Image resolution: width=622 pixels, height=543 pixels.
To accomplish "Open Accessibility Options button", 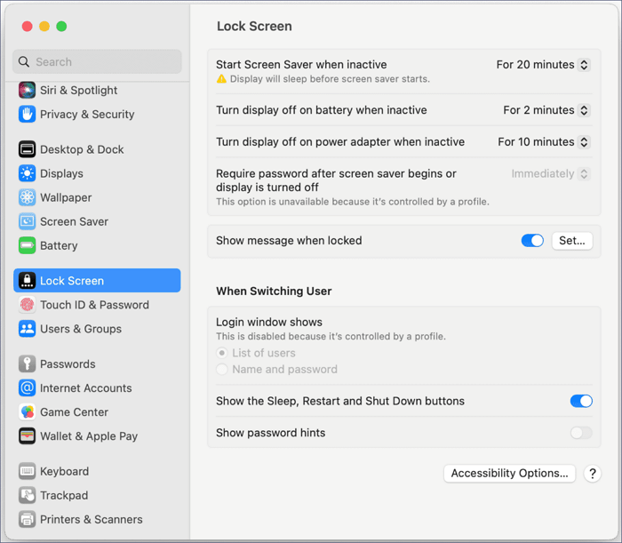I will click(509, 474).
